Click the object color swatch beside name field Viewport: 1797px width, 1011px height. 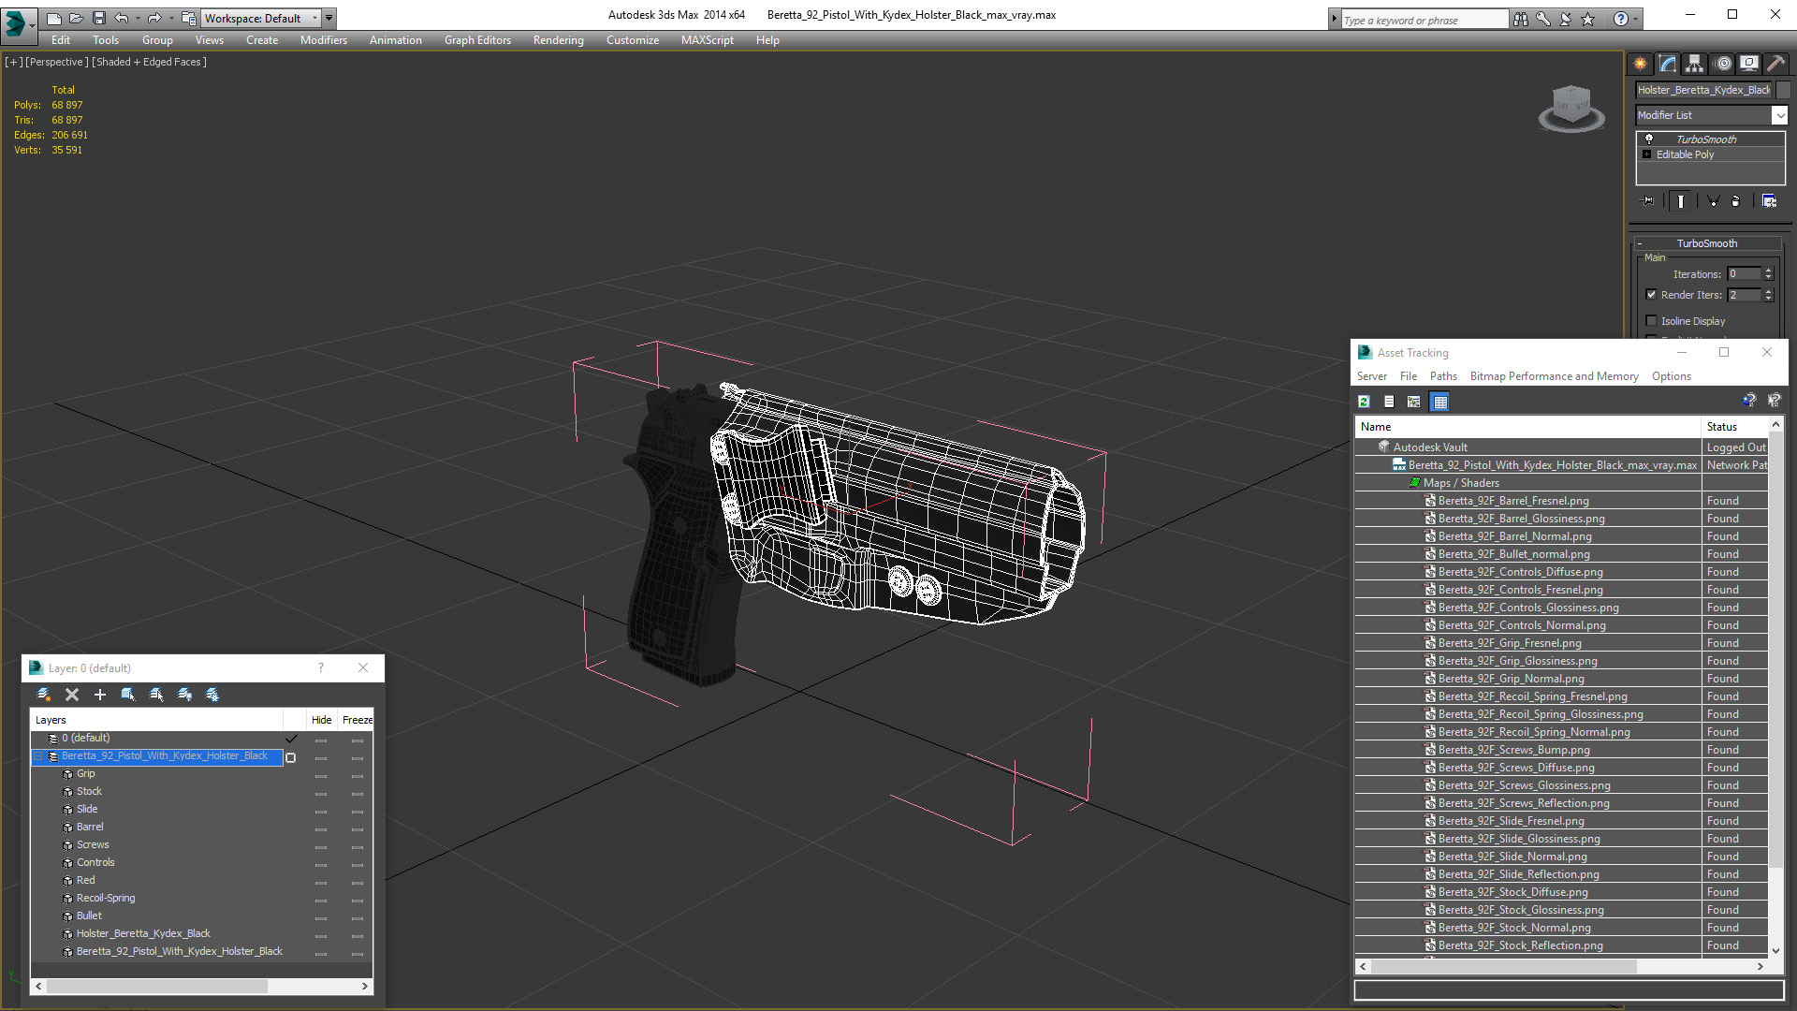point(1783,90)
